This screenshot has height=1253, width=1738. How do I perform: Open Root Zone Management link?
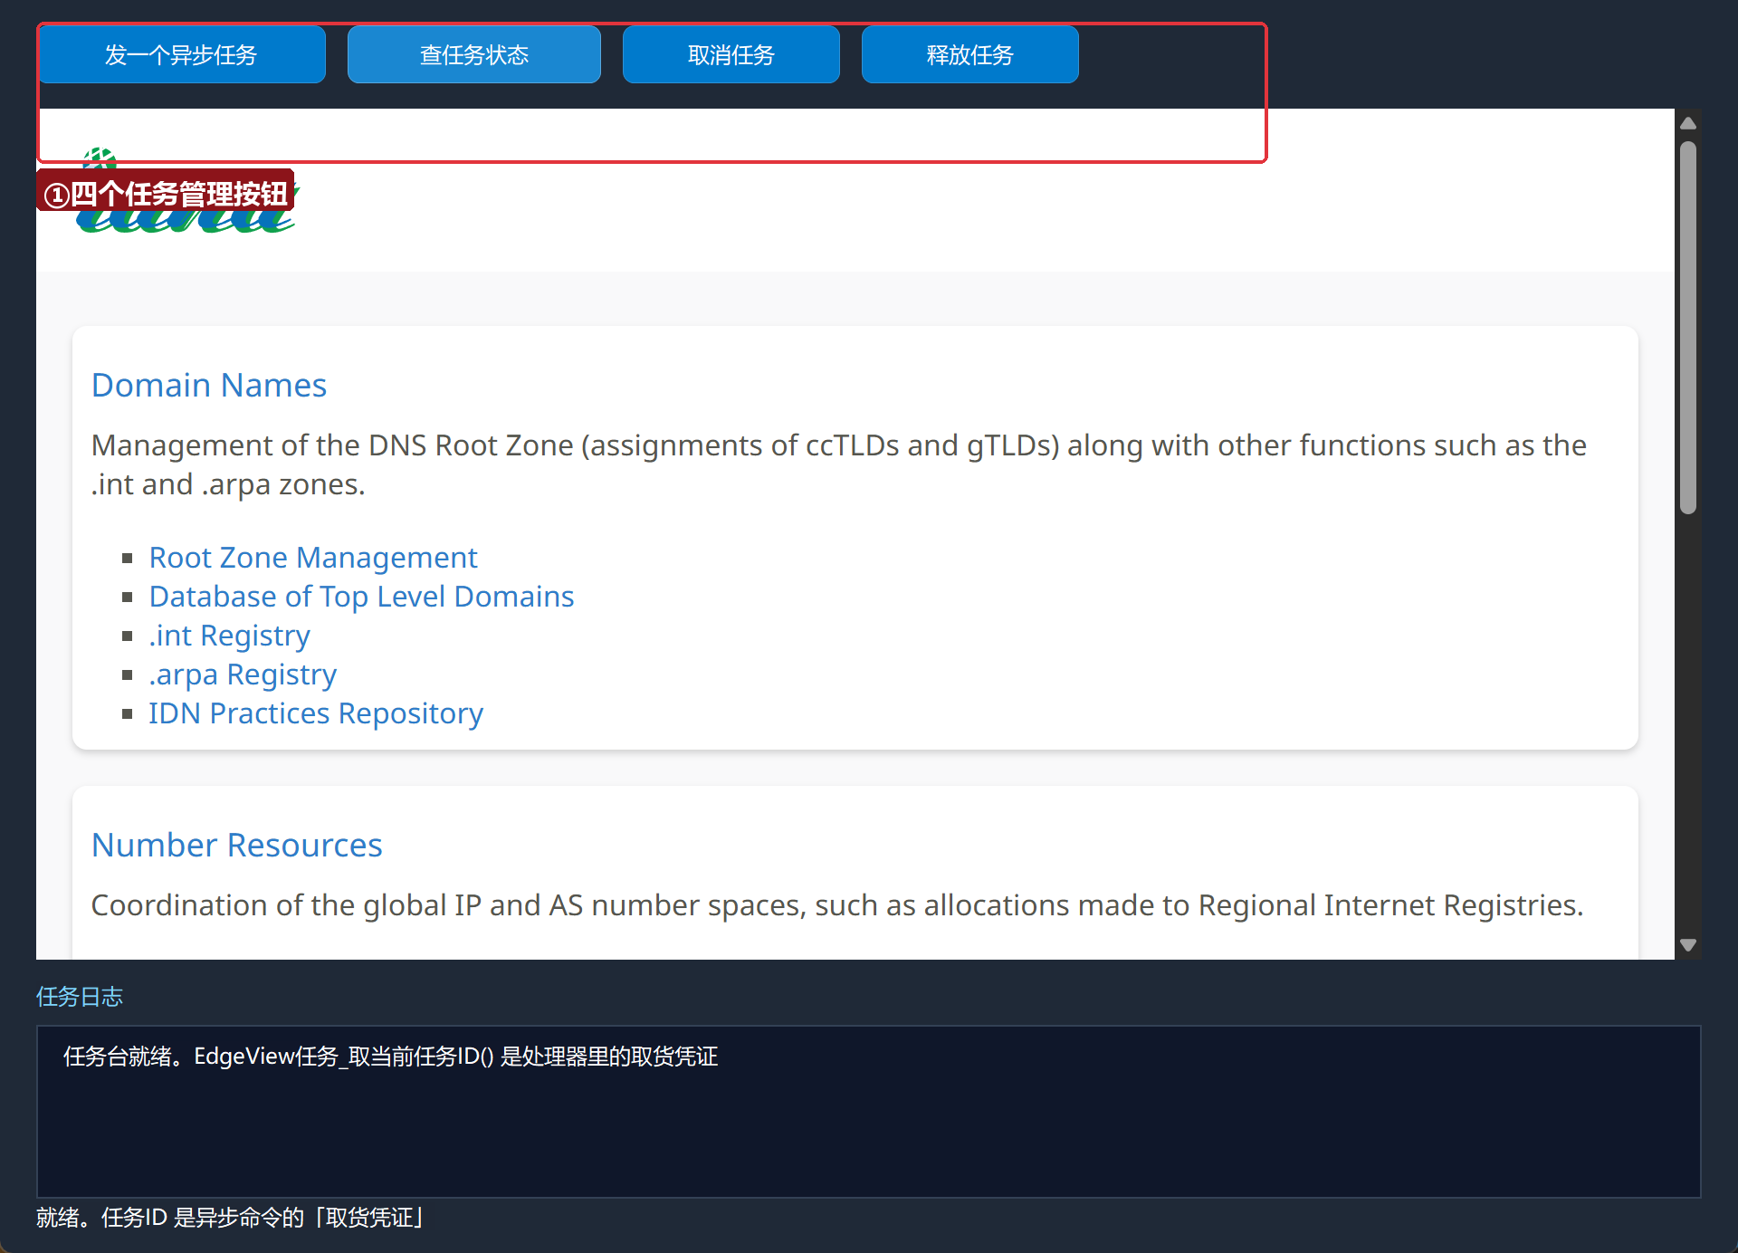pos(313,558)
